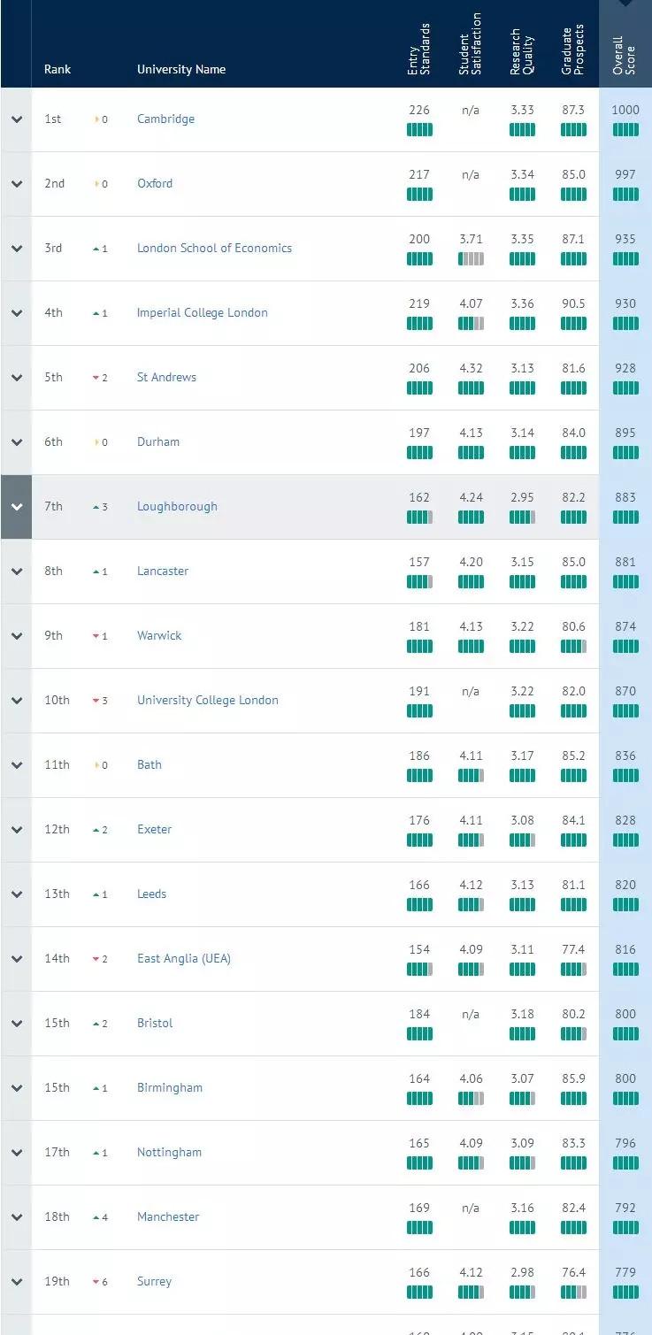Image resolution: width=652 pixels, height=1335 pixels.
Task: Click Durham's unchanged rank arrow icon
Action: click(x=97, y=442)
